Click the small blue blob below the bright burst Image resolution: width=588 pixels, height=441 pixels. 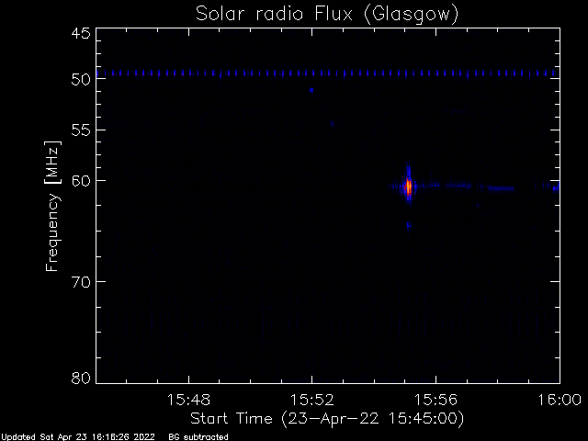coord(409,225)
